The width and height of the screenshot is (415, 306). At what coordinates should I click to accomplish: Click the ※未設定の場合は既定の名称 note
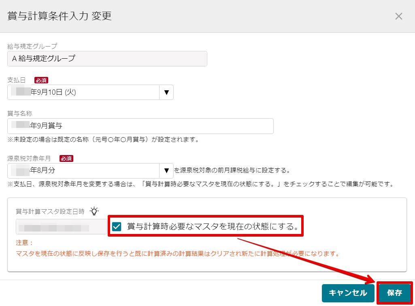click(x=103, y=140)
